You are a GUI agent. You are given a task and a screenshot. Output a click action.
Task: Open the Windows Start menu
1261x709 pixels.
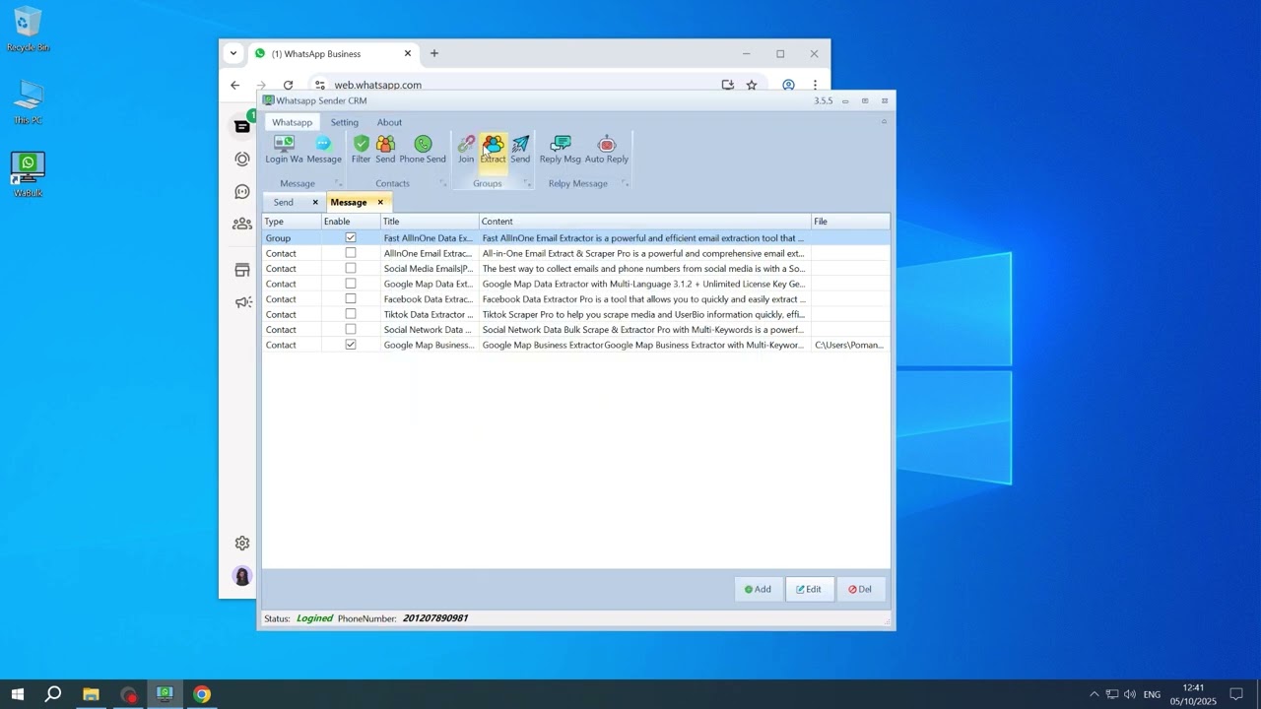tap(17, 694)
